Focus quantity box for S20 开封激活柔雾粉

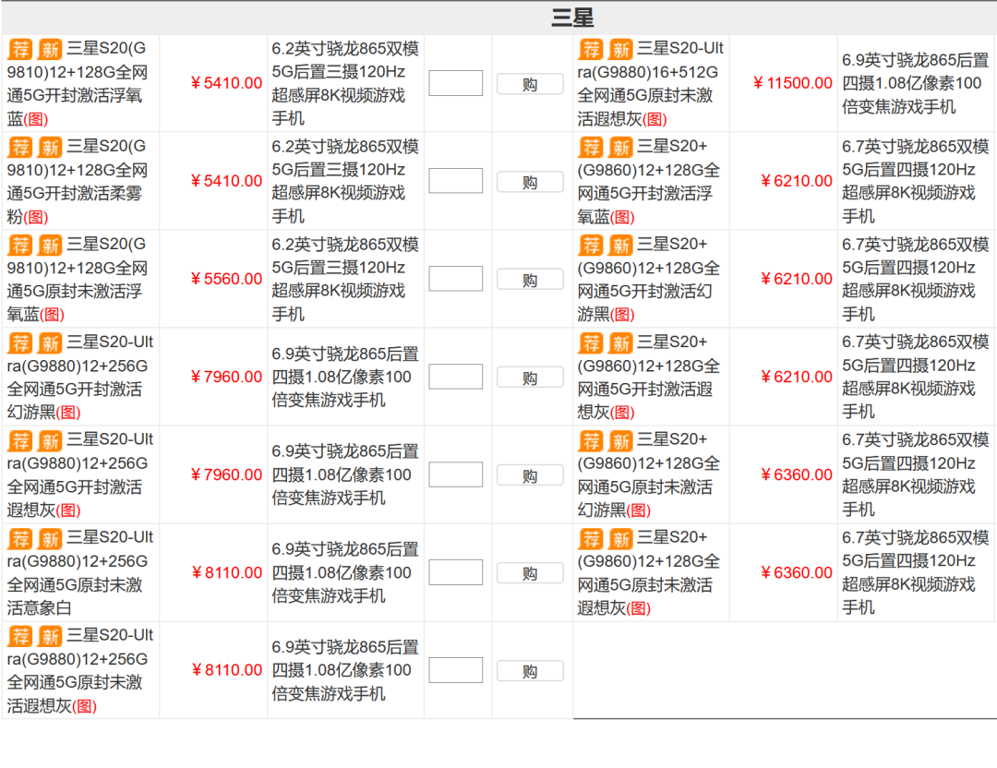click(456, 181)
